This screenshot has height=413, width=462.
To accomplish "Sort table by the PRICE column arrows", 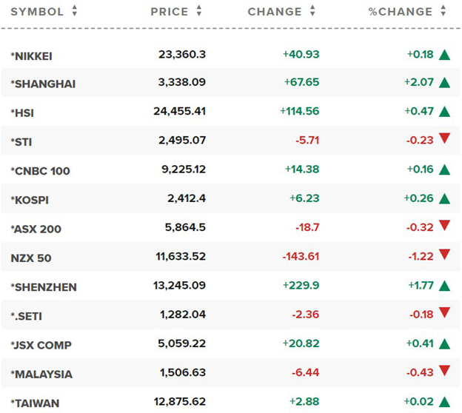I will point(199,11).
